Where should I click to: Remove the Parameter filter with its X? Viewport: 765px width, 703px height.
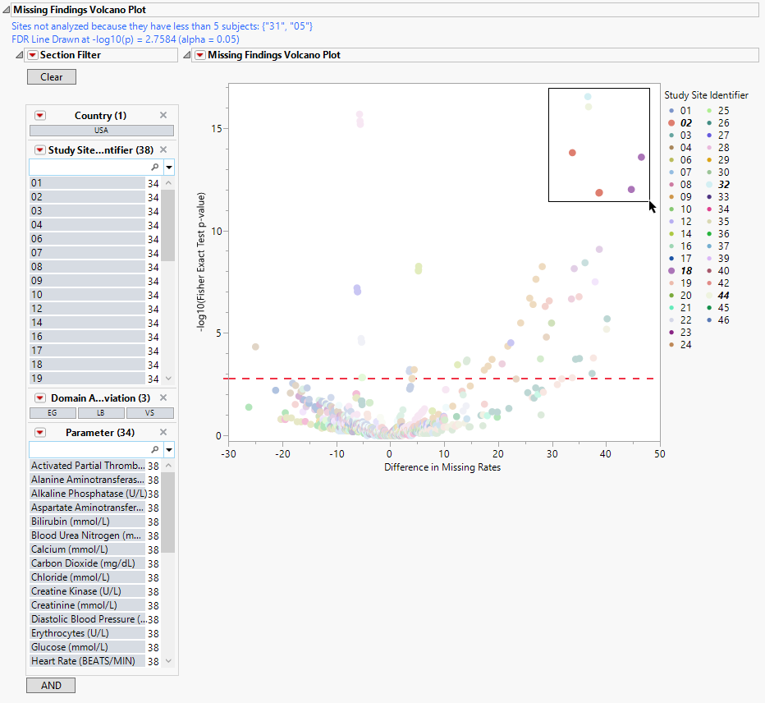click(x=163, y=433)
